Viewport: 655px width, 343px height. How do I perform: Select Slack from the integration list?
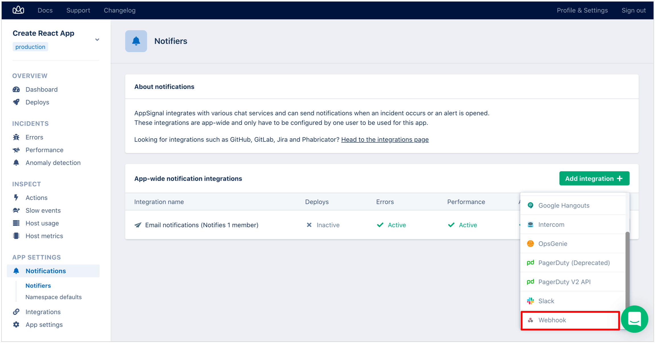pos(573,301)
